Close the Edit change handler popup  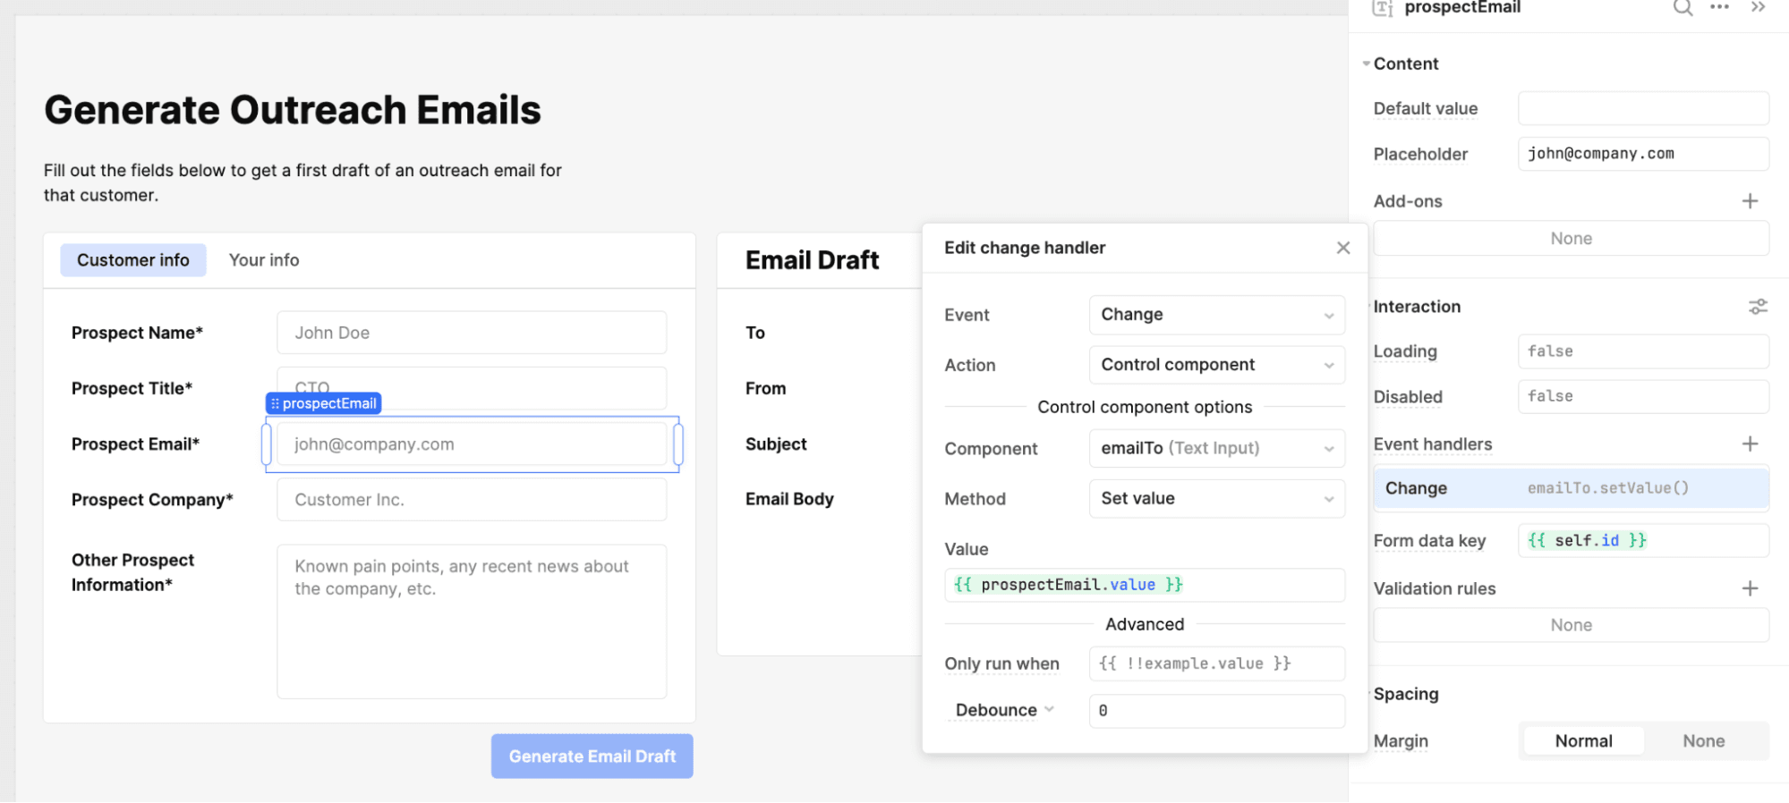(x=1342, y=248)
